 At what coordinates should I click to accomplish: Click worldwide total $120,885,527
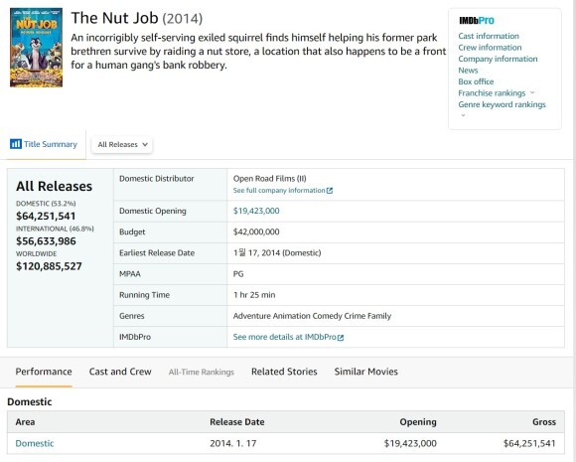coord(49,266)
